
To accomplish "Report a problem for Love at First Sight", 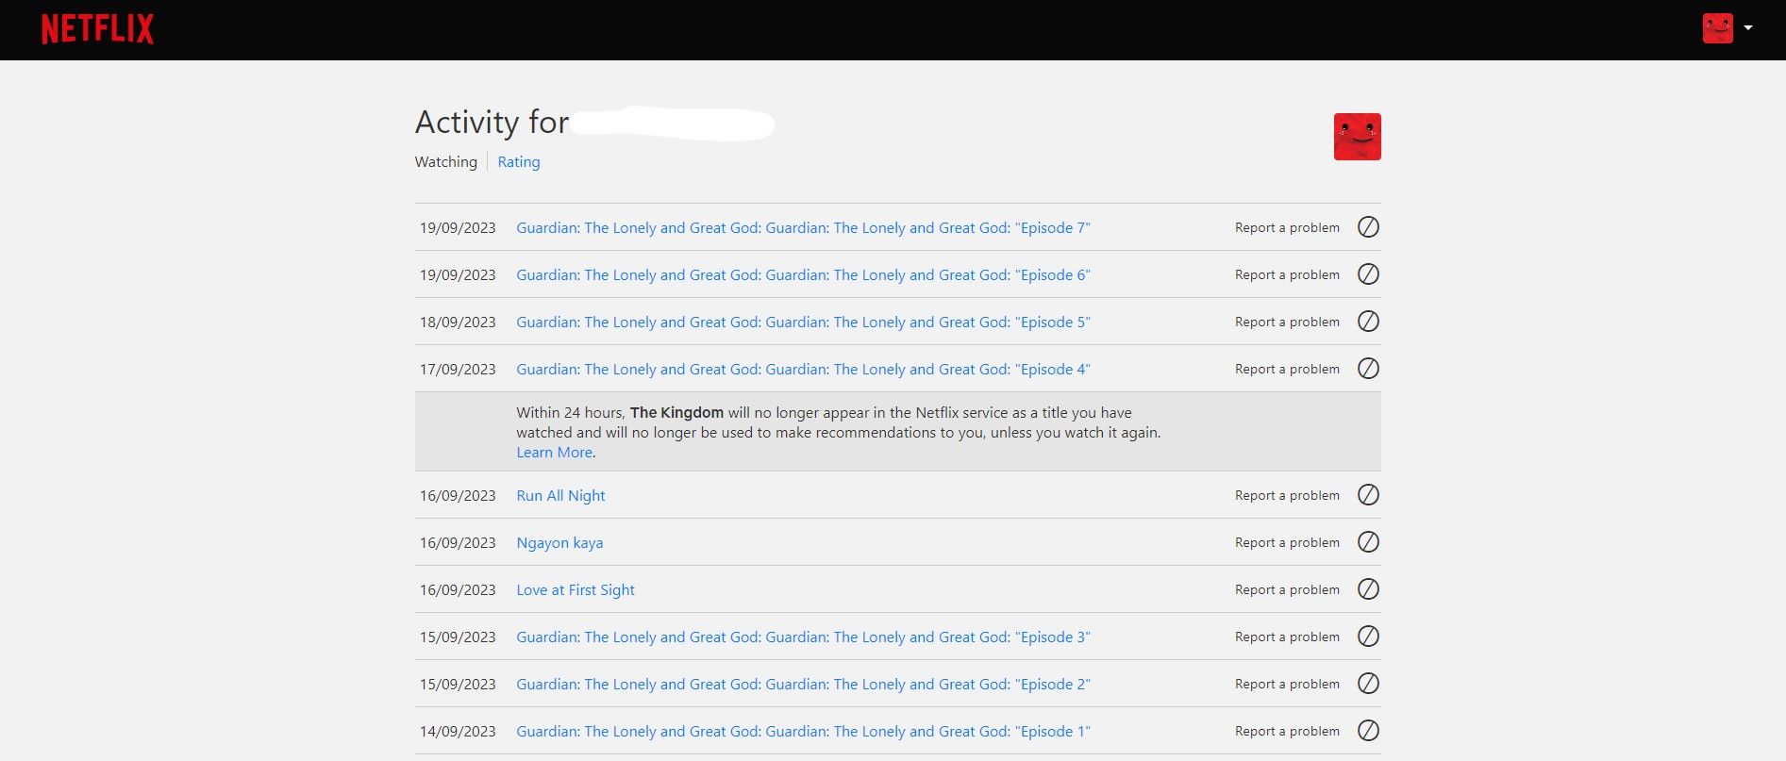I will click(x=1287, y=590).
